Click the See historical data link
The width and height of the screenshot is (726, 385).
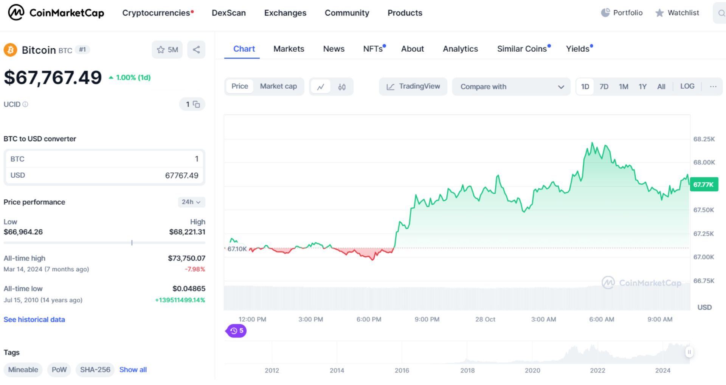click(34, 319)
